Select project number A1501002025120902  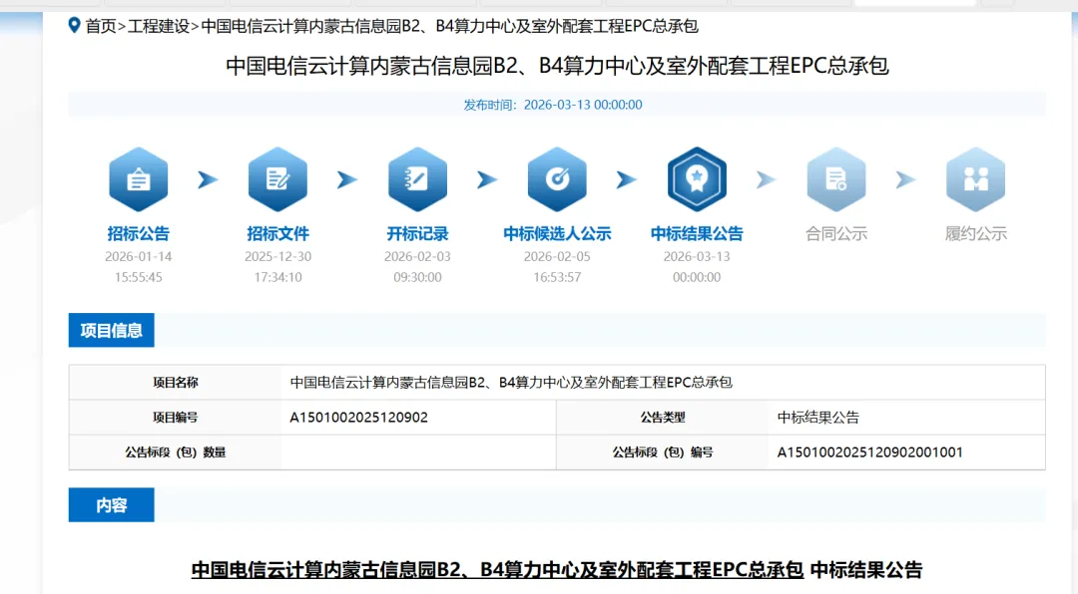359,418
